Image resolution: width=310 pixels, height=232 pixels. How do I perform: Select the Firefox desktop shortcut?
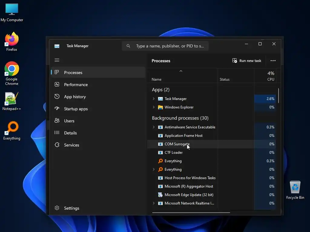[12, 42]
